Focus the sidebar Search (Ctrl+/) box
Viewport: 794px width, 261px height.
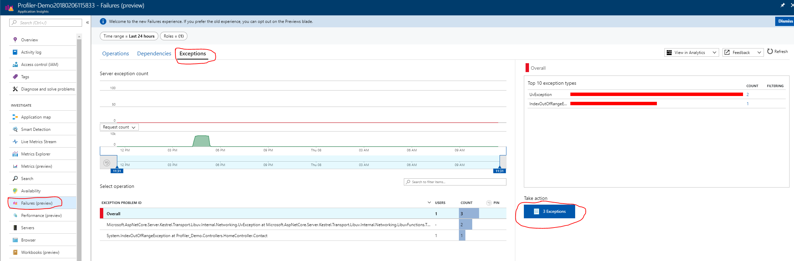point(46,23)
